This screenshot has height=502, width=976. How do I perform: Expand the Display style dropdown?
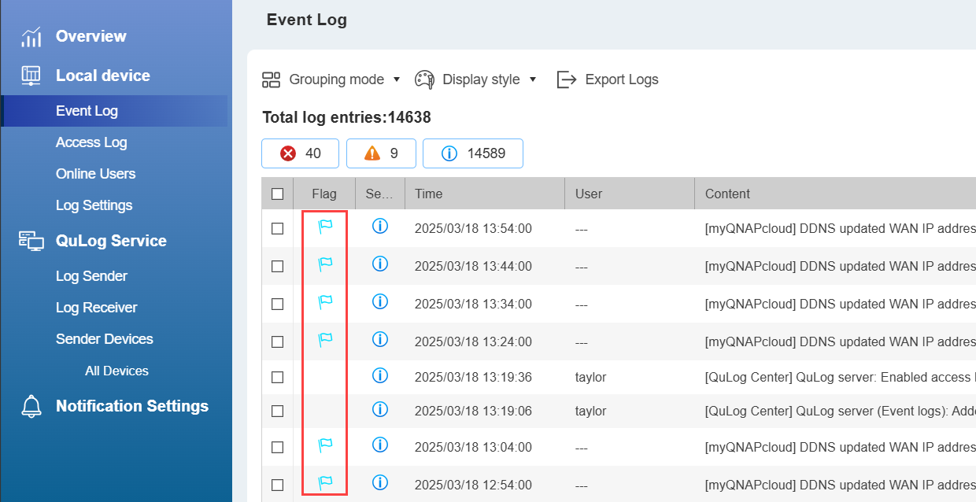(476, 79)
